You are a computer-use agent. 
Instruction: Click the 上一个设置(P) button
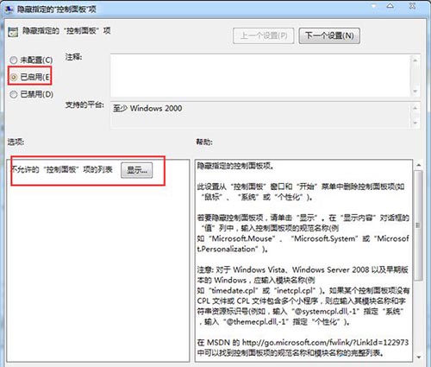pos(264,35)
